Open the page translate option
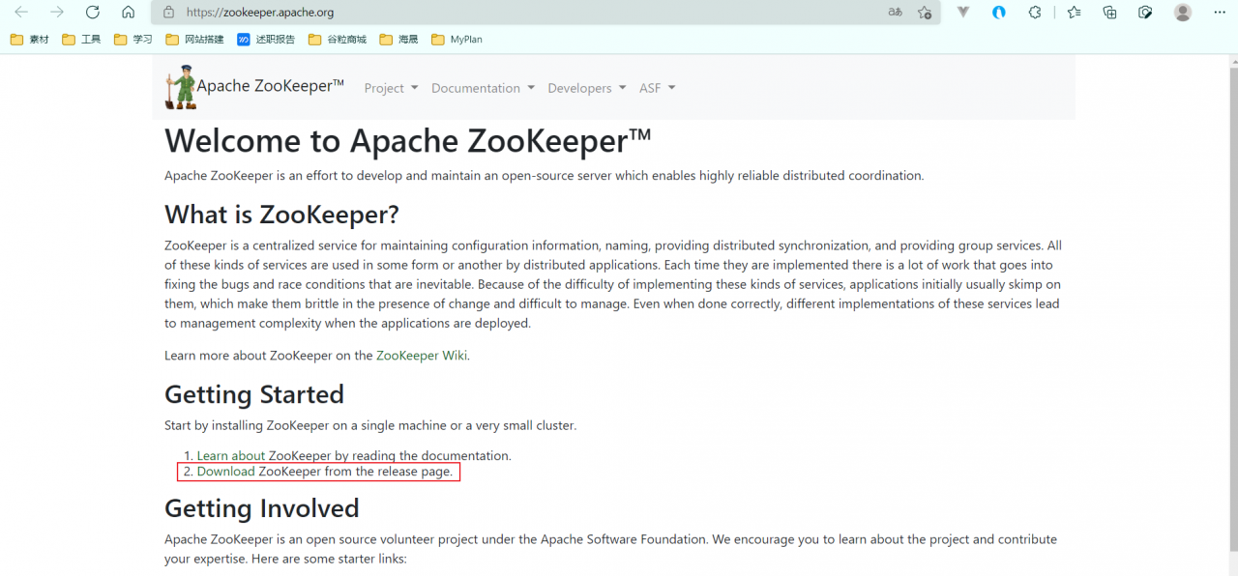Screen dimensions: 1238x576 click(896, 13)
